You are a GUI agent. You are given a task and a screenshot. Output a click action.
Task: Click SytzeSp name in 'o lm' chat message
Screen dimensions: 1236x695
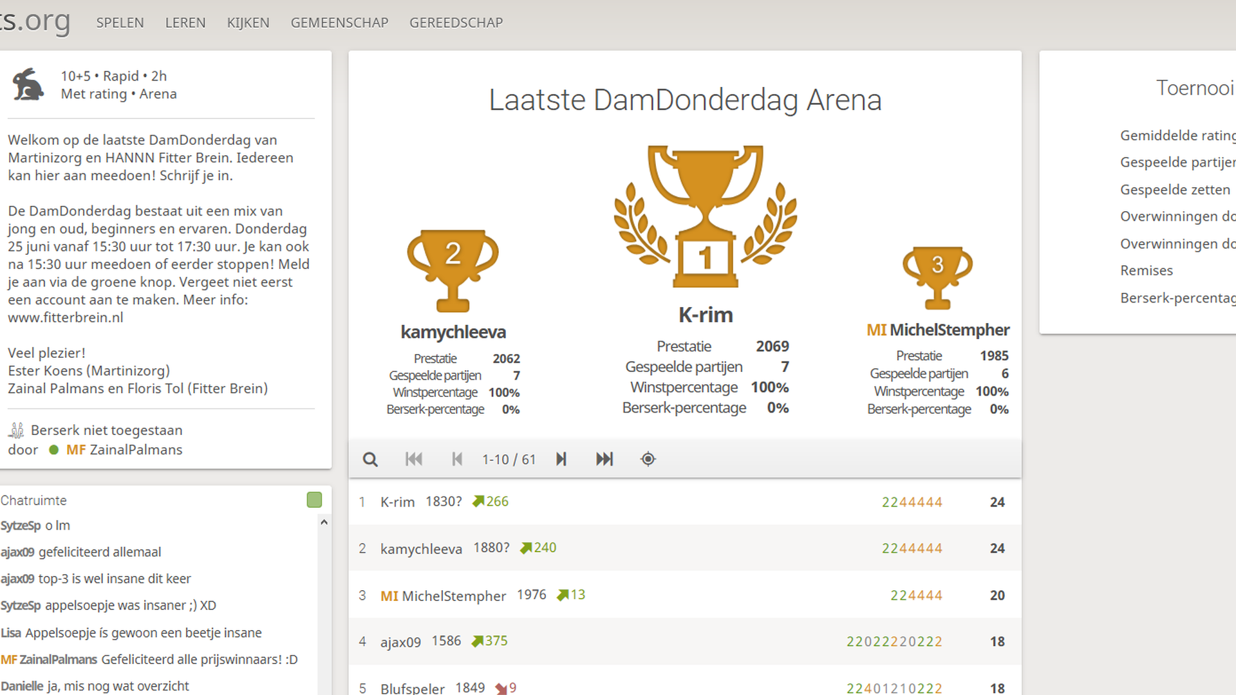[x=21, y=526]
